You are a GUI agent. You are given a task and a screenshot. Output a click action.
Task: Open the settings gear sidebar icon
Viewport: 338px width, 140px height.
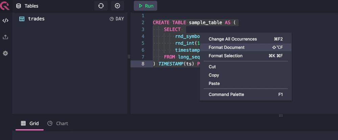tap(5, 53)
